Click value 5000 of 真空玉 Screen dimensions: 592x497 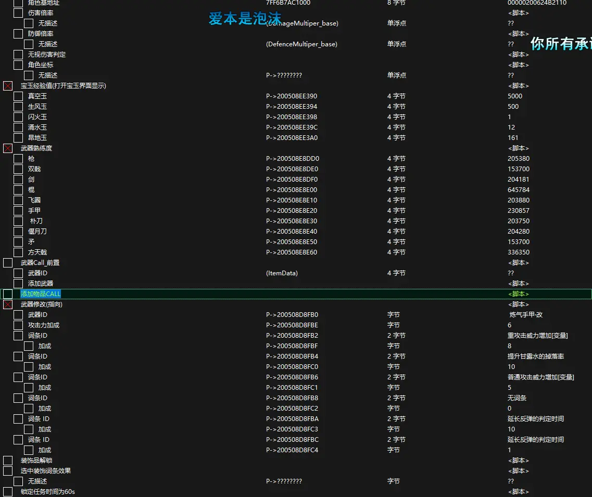(515, 96)
